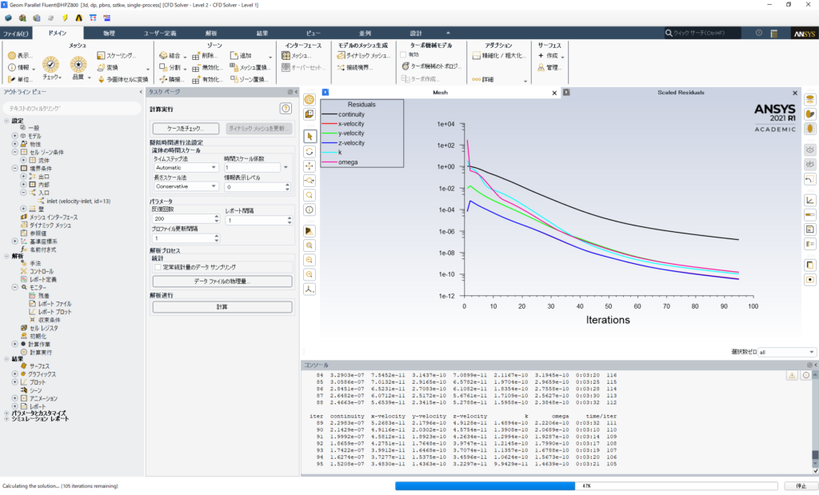819x495 pixels.
Task: Open the タイムステップ法 Automatic dropdown
Action: coord(186,168)
